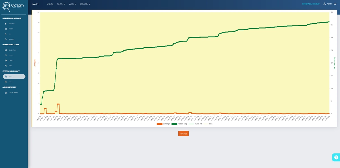The image size is (340, 168).
Task: Expand the Wagi dropdown menu
Action: pos(72,4)
